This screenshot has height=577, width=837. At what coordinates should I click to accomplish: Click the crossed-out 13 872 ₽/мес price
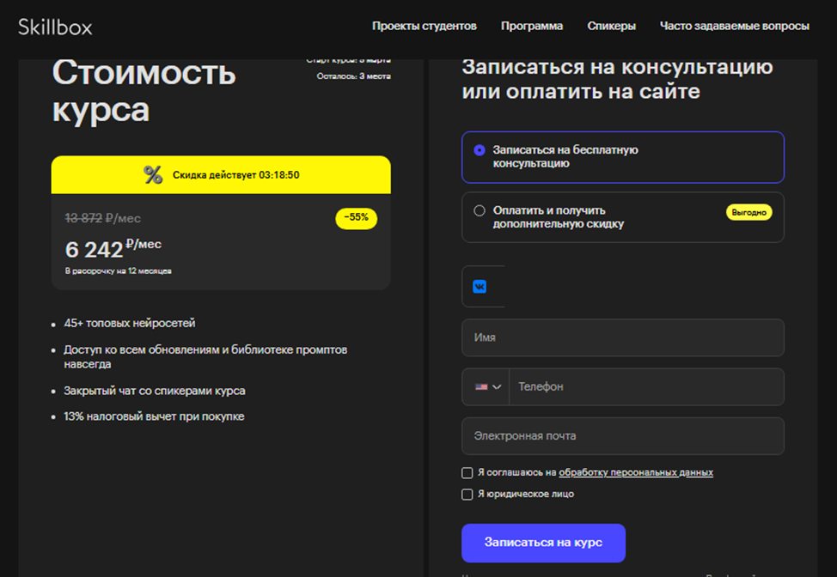pyautogui.click(x=103, y=218)
